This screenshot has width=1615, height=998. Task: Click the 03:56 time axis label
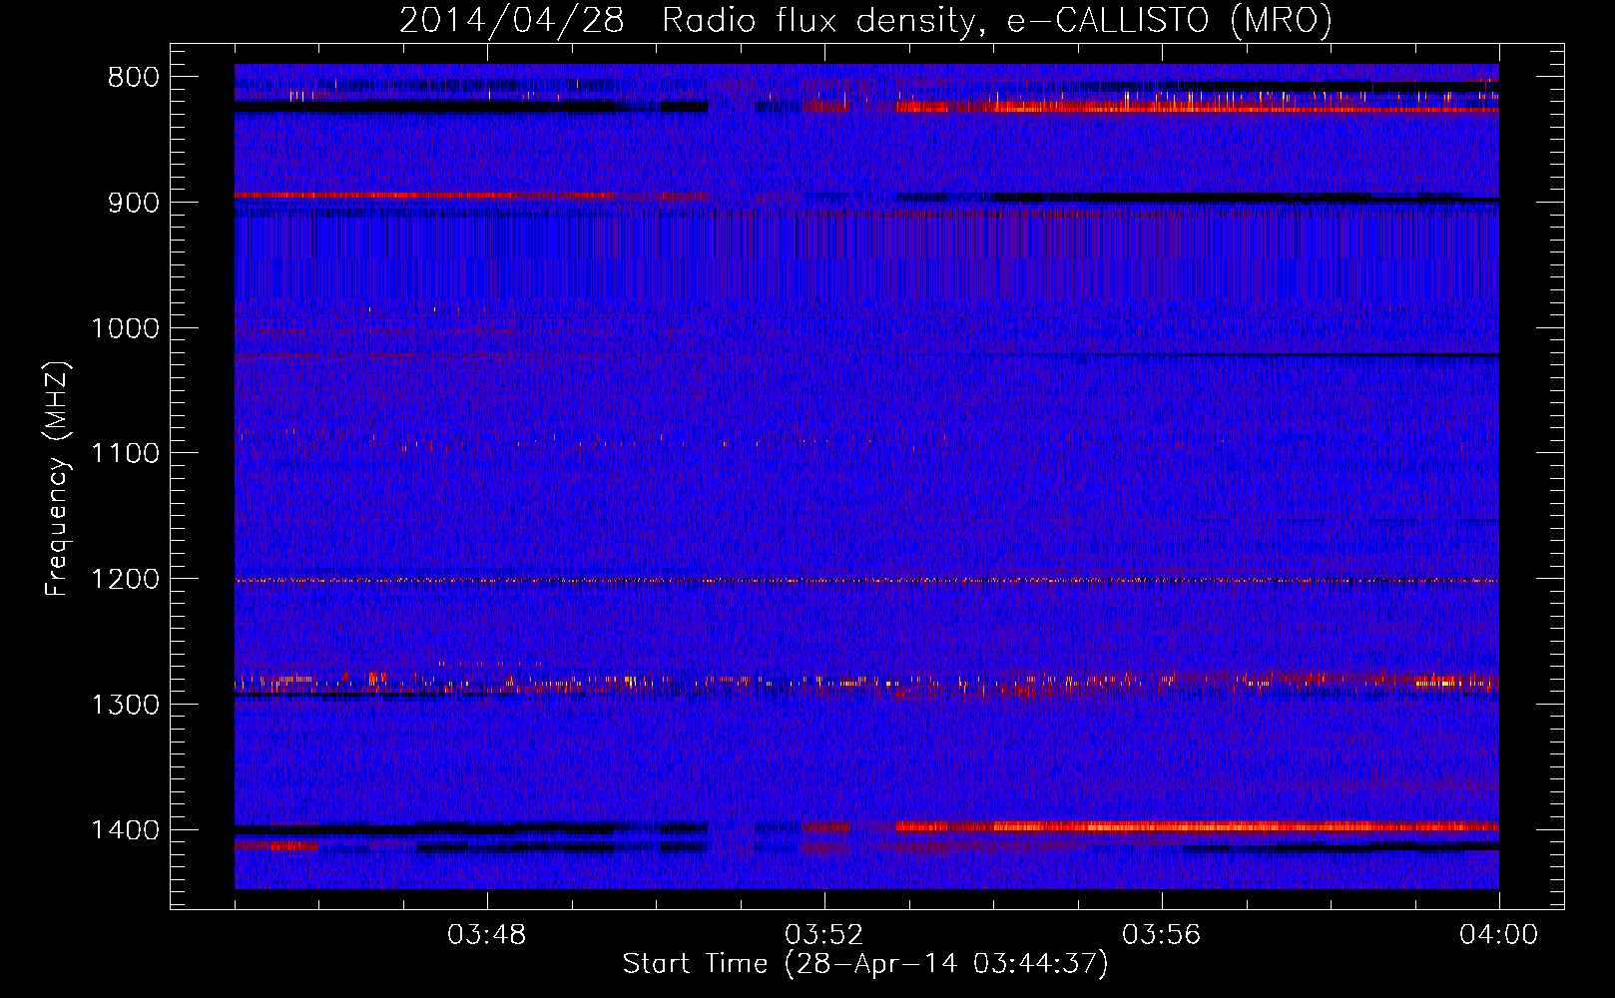1162,935
